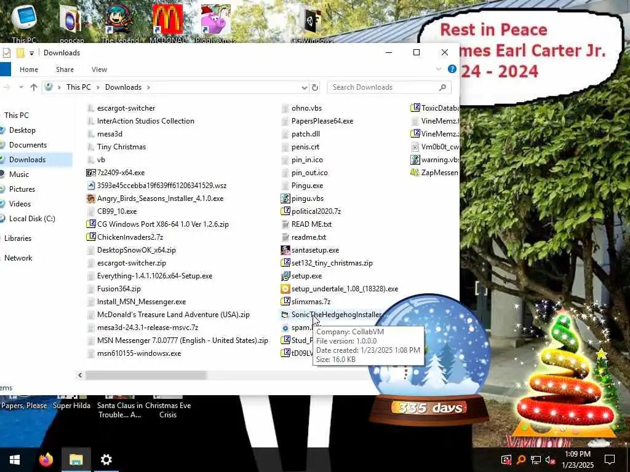Viewport: 630px width, 472px height.
Task: Open Firefox from the taskbar
Action: tap(46, 460)
